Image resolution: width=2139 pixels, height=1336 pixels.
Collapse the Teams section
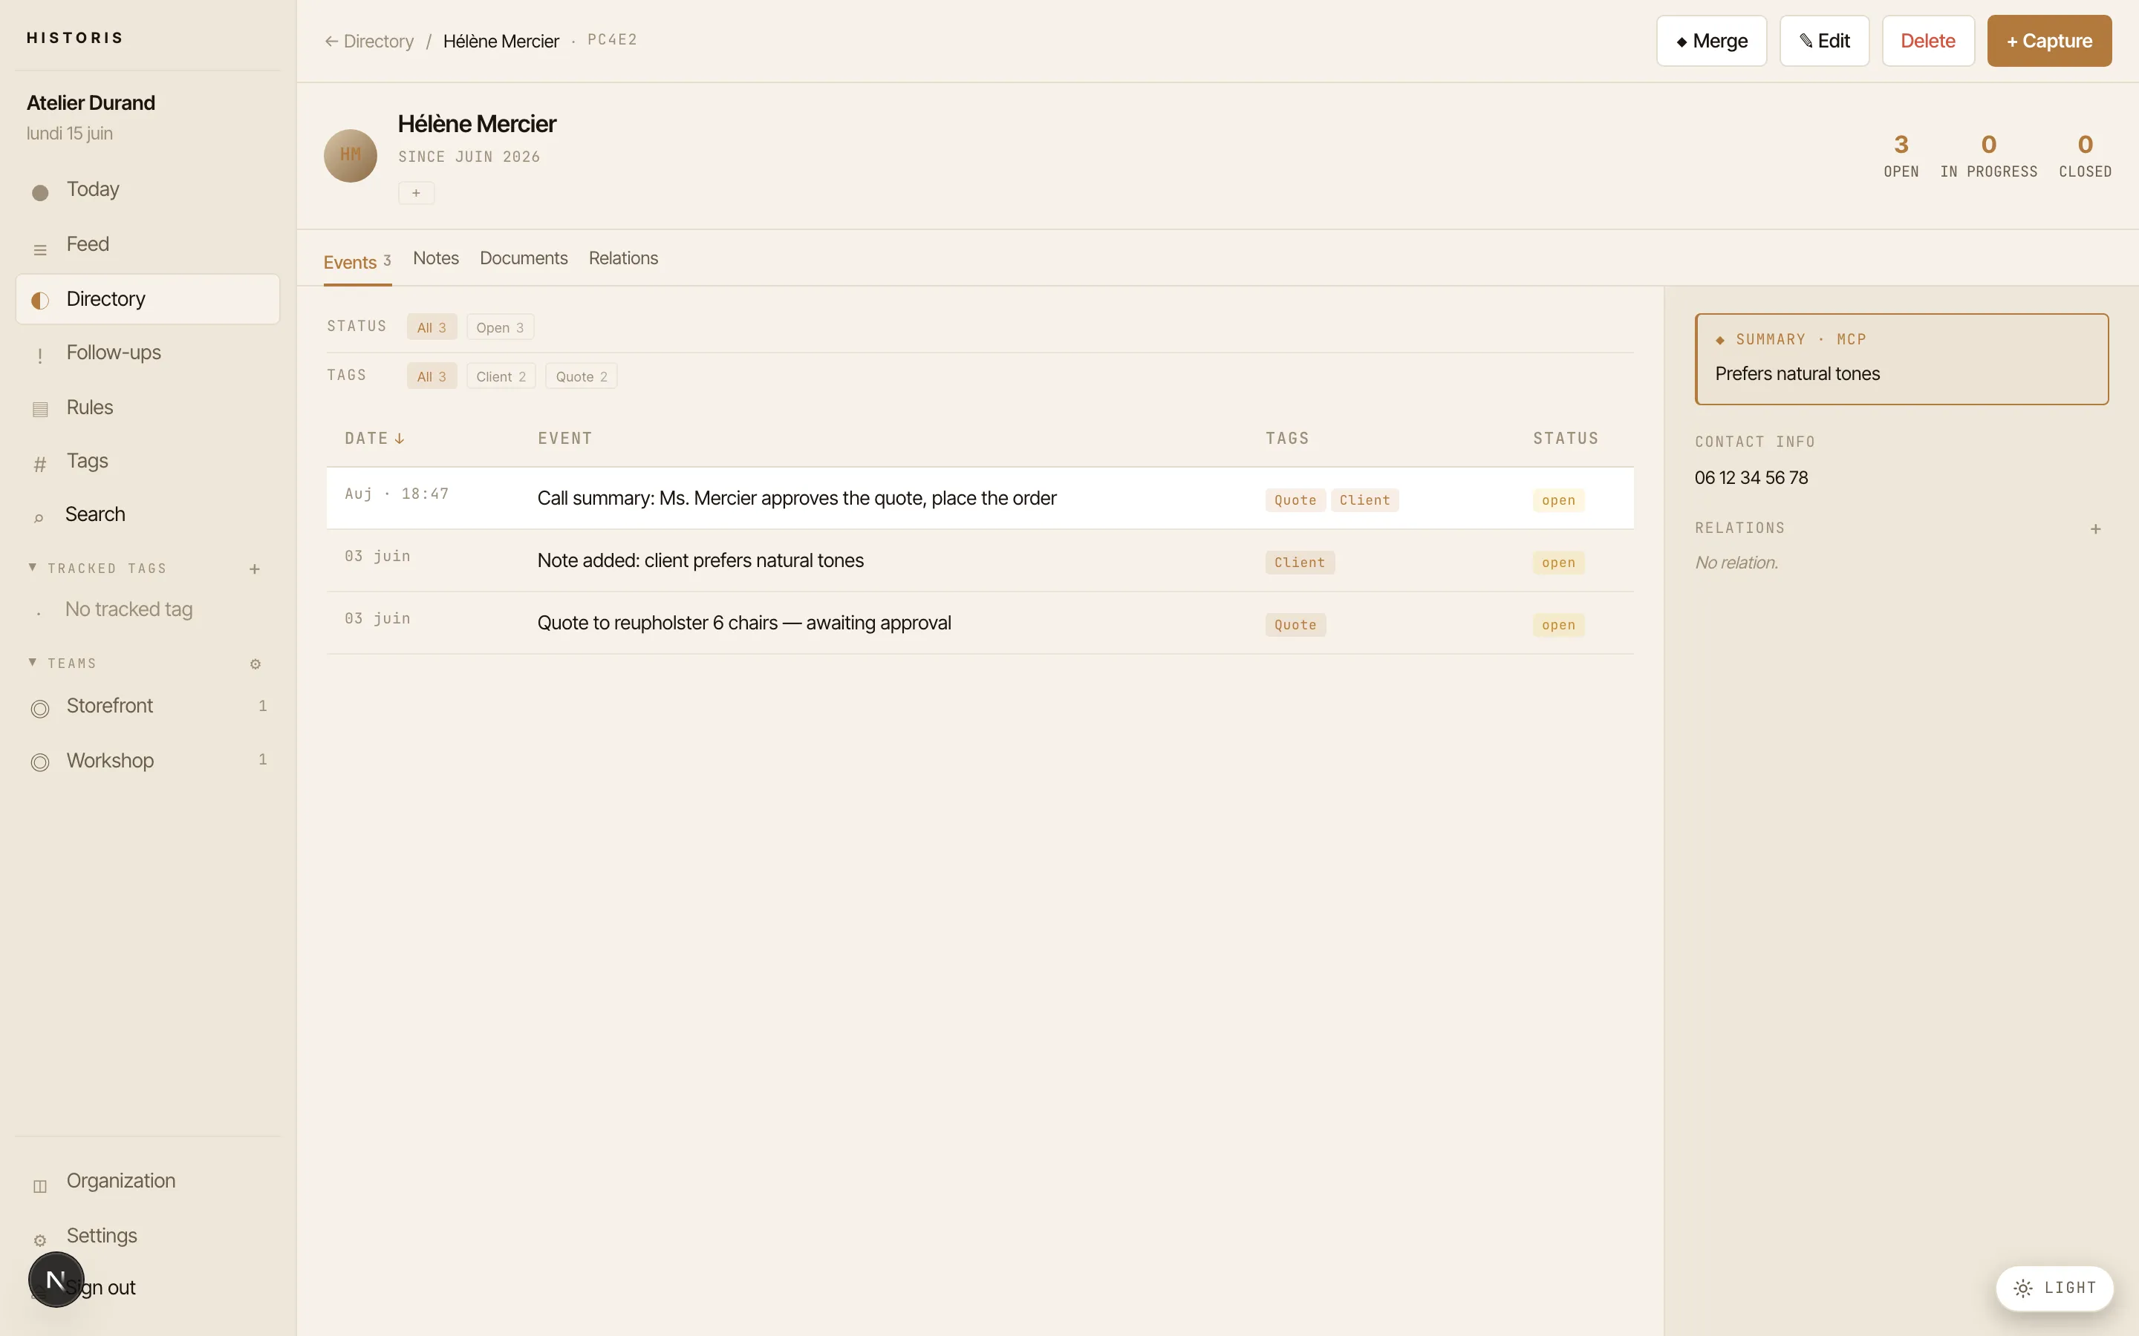[x=33, y=662]
